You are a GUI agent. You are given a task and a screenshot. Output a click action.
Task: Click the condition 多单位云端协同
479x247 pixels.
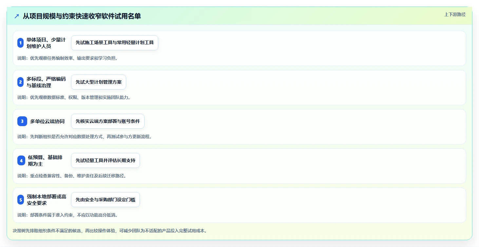tap(47, 121)
